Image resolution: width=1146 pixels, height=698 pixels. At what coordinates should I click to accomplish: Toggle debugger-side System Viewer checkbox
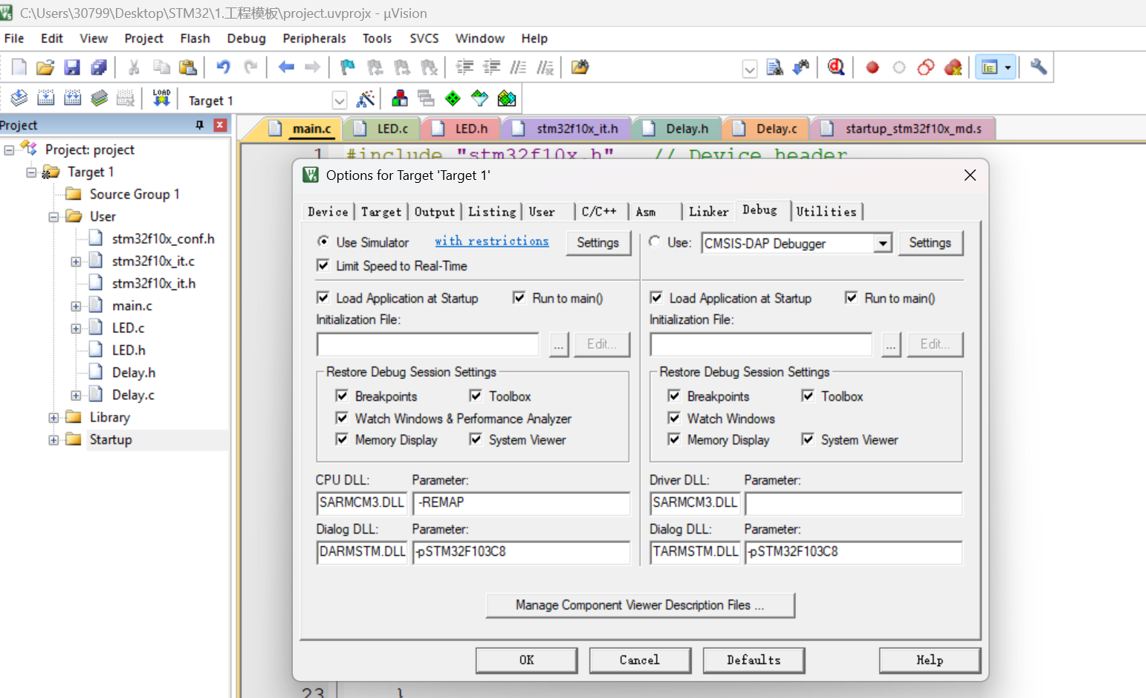808,439
